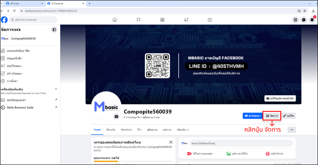This screenshot has width=318, height=165.
Task: Open the external link arrow beside ศูนย์ข้อมูลลูกค้า
Action: pyautogui.click(x=56, y=99)
